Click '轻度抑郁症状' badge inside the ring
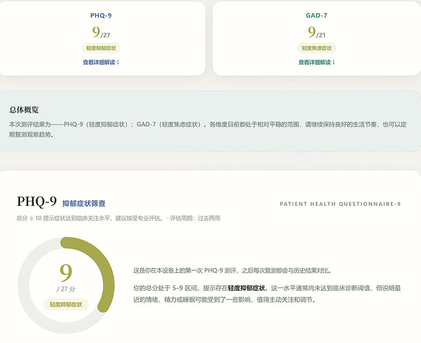Screen dimensions: 421x343 pyautogui.click(x=66, y=305)
